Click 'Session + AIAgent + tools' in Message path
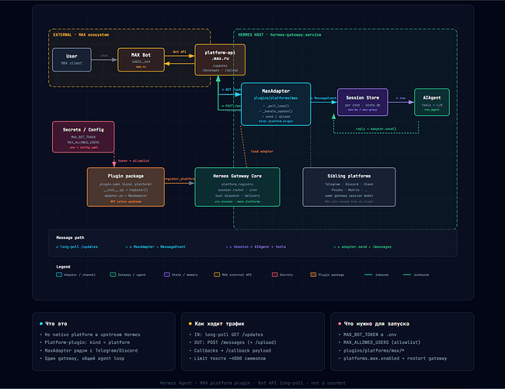This screenshot has width=505, height=389. [x=259, y=247]
